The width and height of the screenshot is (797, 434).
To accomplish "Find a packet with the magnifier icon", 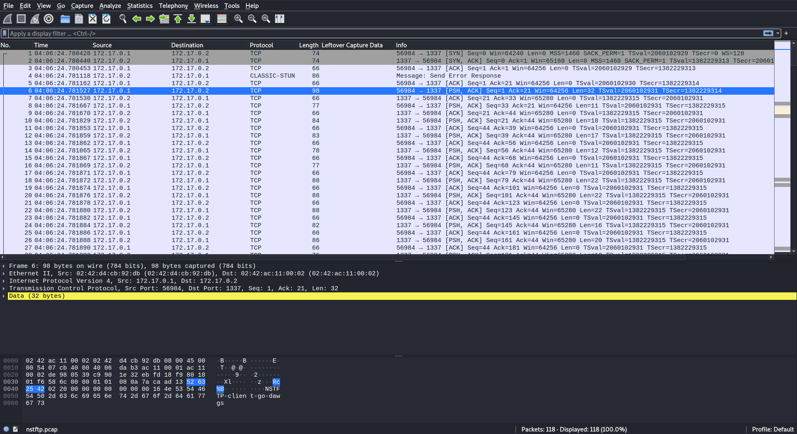I will coord(123,19).
